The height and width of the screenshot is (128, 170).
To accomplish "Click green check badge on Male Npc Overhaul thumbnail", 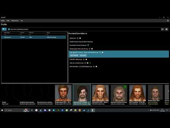I will click(125, 87).
